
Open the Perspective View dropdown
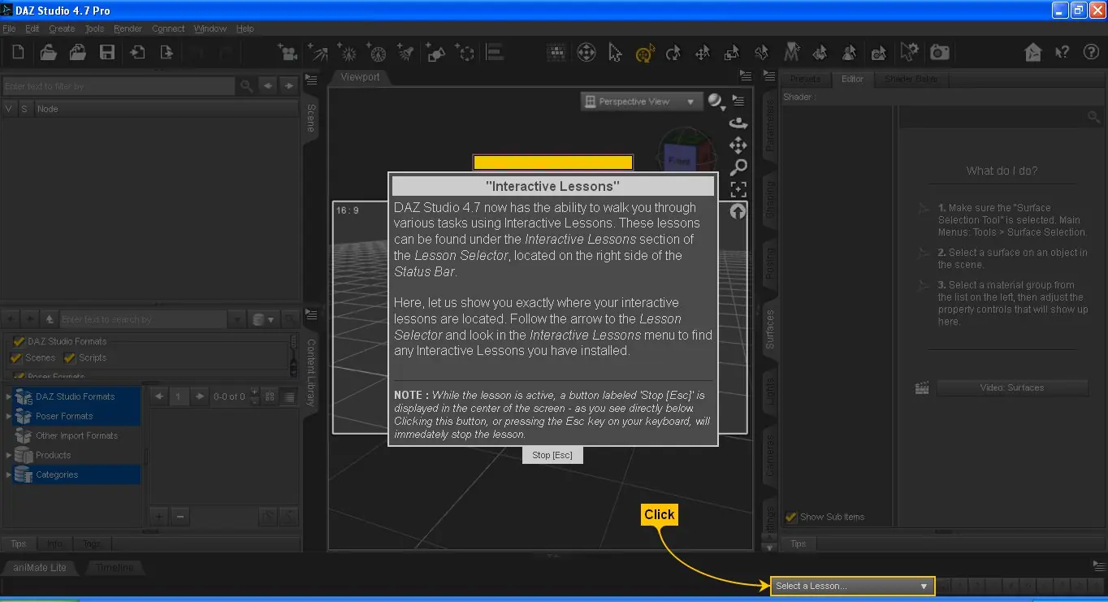pyautogui.click(x=641, y=102)
